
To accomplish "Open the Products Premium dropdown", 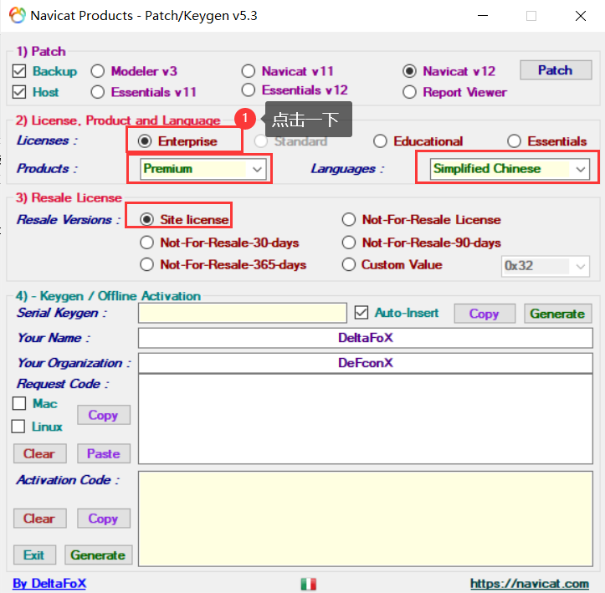I will pyautogui.click(x=203, y=169).
